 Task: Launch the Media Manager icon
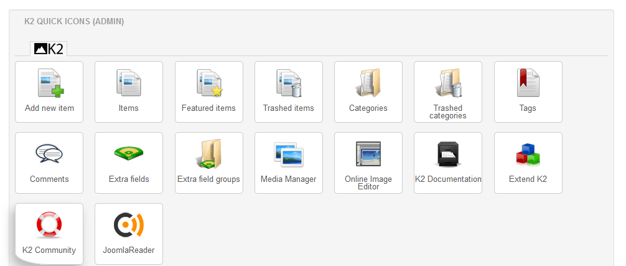289,163
